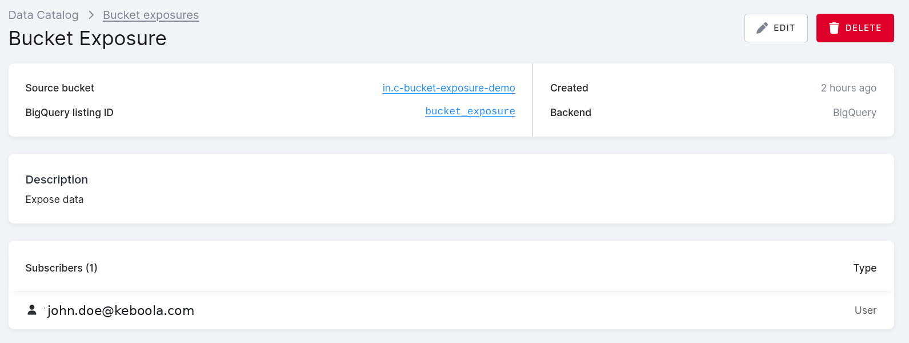Viewport: 909px width, 343px height.
Task: Click the '2 hours ago' created value
Action: pos(848,88)
